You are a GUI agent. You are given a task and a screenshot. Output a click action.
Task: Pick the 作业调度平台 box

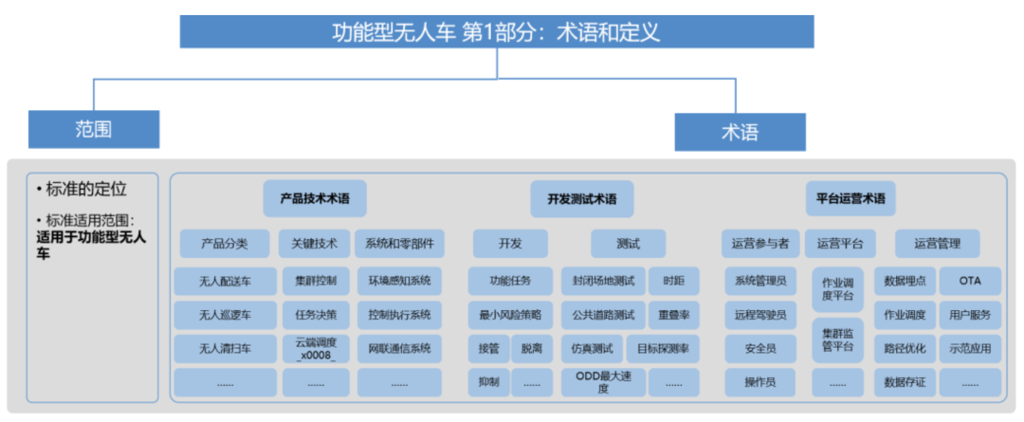838,290
